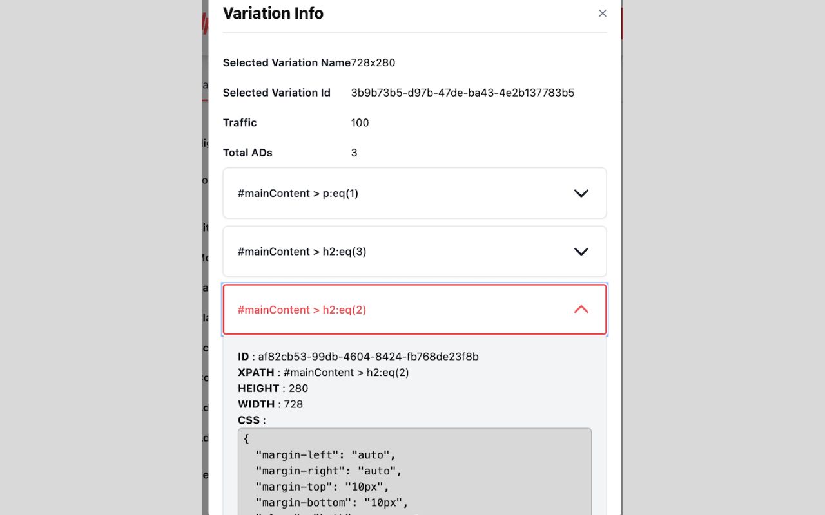Click the Selected Variation Id UUID value
825x515 pixels.
[x=462, y=93]
